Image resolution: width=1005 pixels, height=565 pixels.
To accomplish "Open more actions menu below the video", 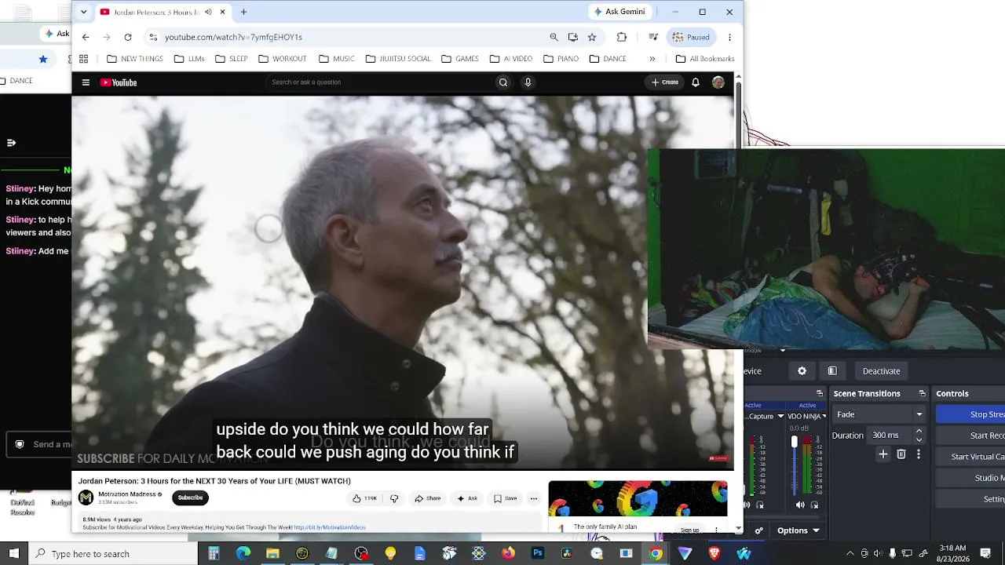I will pyautogui.click(x=533, y=498).
